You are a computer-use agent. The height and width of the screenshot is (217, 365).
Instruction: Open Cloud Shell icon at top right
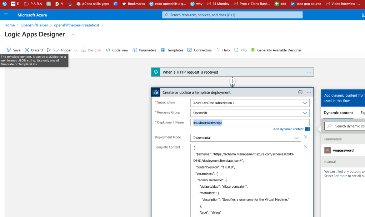coord(363,15)
